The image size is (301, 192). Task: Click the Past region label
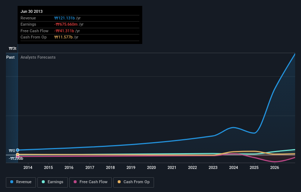click(x=10, y=58)
